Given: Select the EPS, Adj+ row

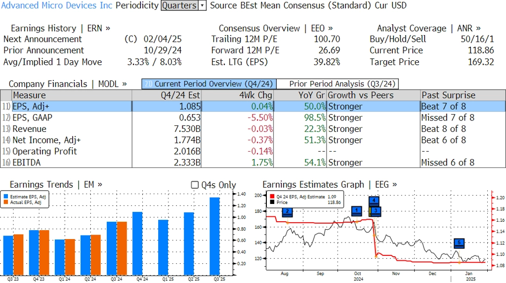Looking at the screenshot, I should (x=253, y=107).
